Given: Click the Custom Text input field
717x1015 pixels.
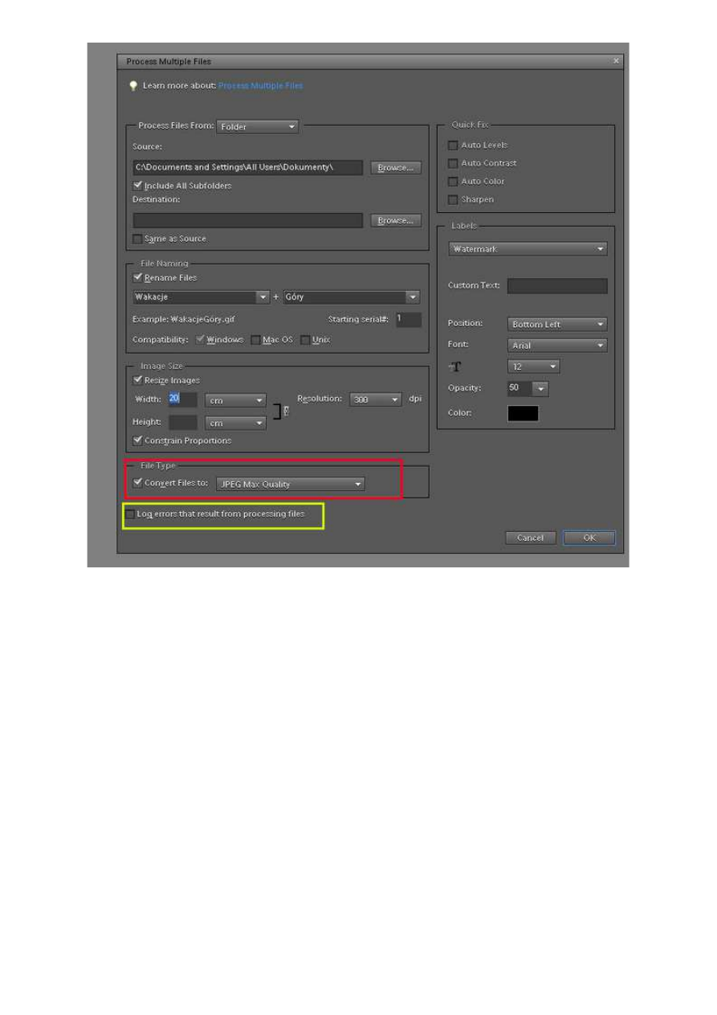Looking at the screenshot, I should pos(557,286).
